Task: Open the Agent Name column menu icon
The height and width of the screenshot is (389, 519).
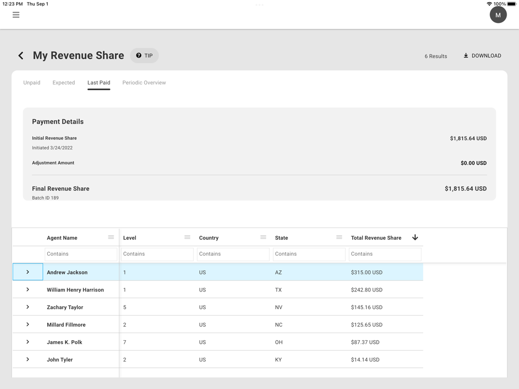Action: pyautogui.click(x=111, y=237)
